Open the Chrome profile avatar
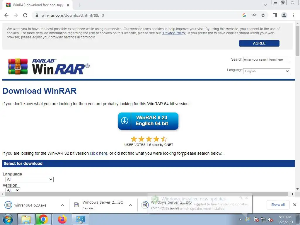This screenshot has height=225, width=300. (284, 15)
